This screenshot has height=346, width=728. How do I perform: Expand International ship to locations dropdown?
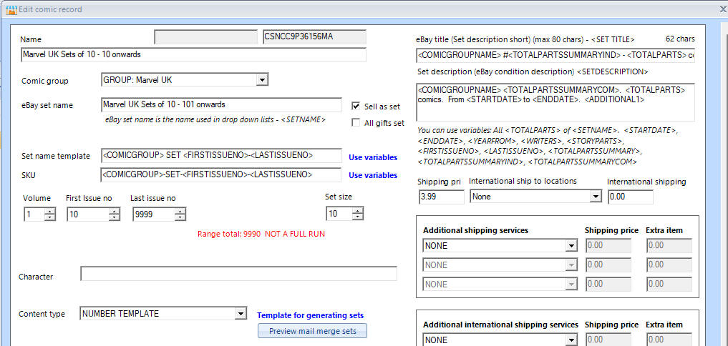tap(596, 197)
